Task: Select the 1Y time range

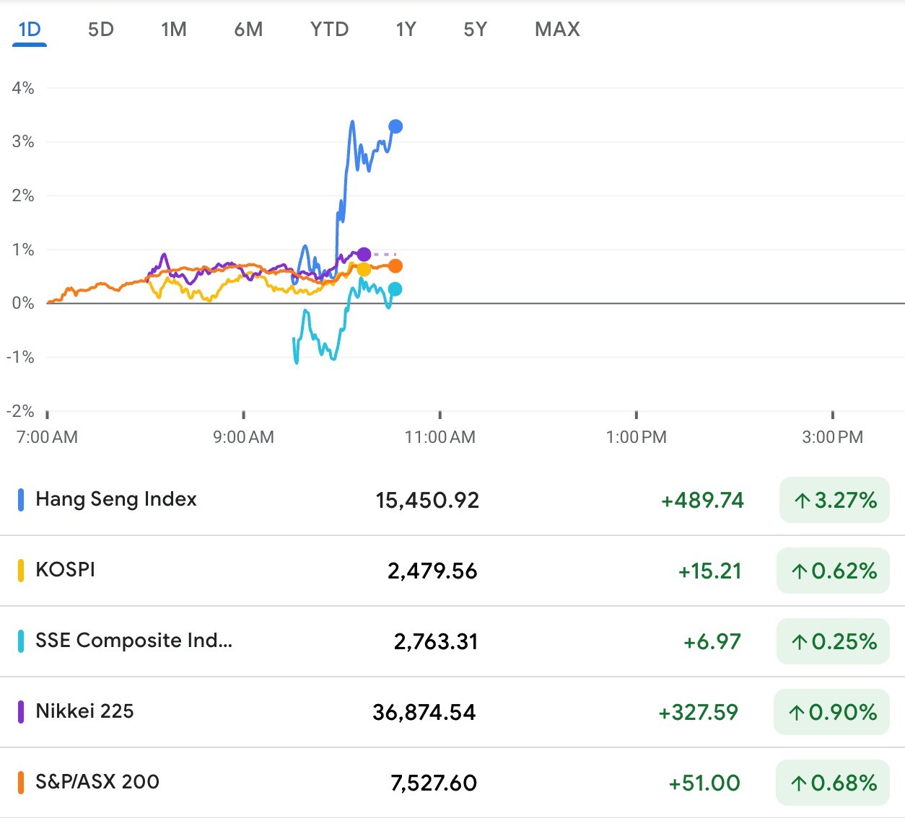Action: [406, 30]
